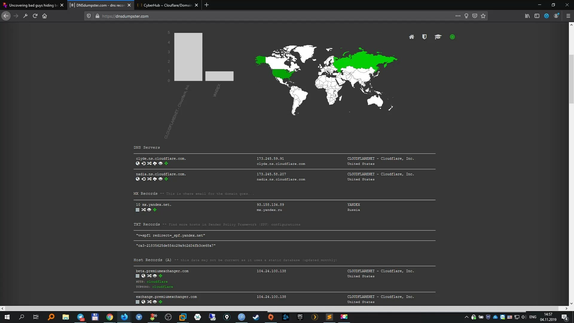Click green crosshair icon for nadia.ns.cloudflare.com

[x=166, y=179]
